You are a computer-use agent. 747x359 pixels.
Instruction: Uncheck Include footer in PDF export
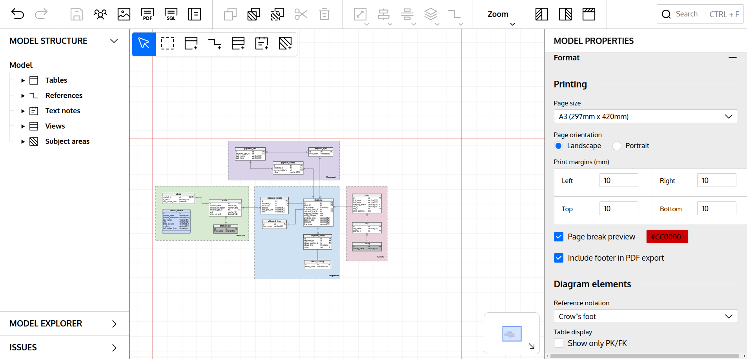[x=559, y=258]
